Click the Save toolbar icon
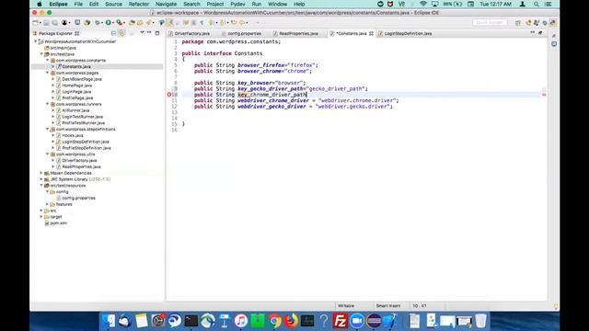This screenshot has height=331, width=589. [46, 23]
